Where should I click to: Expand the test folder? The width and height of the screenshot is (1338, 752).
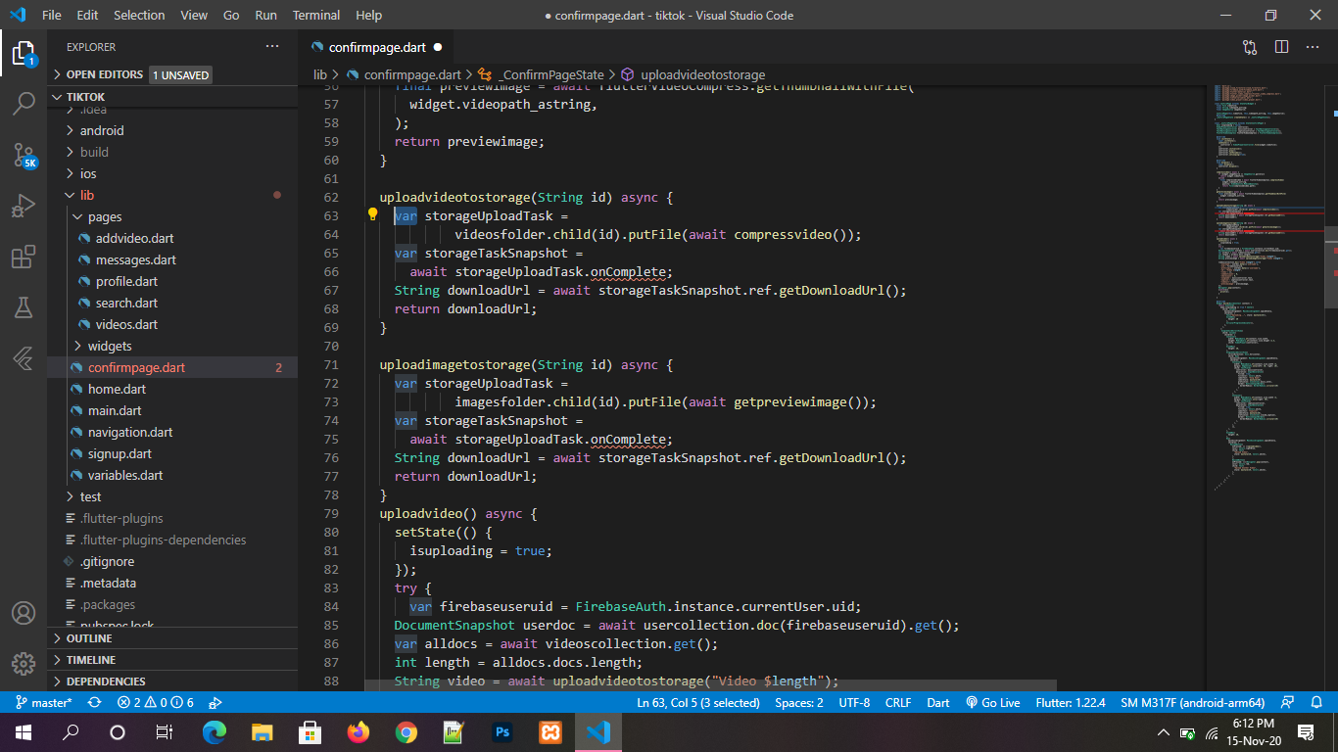tap(172, 496)
